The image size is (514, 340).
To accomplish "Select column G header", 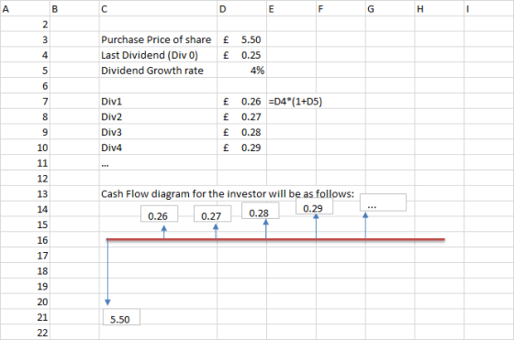I will tap(390, 8).
